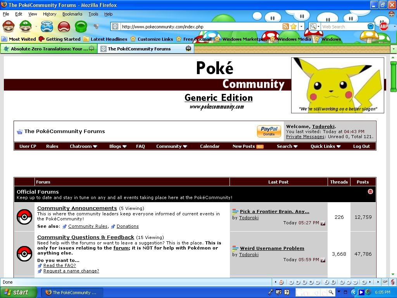The width and height of the screenshot is (397, 298).
Task: Expand the Community dropdown menu
Action: pos(172,146)
